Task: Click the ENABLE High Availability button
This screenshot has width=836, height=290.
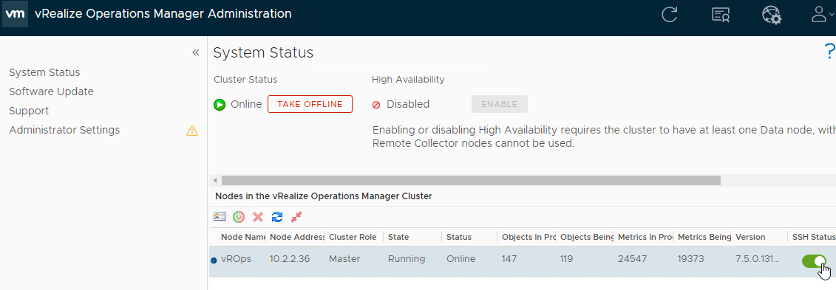Action: tap(500, 104)
